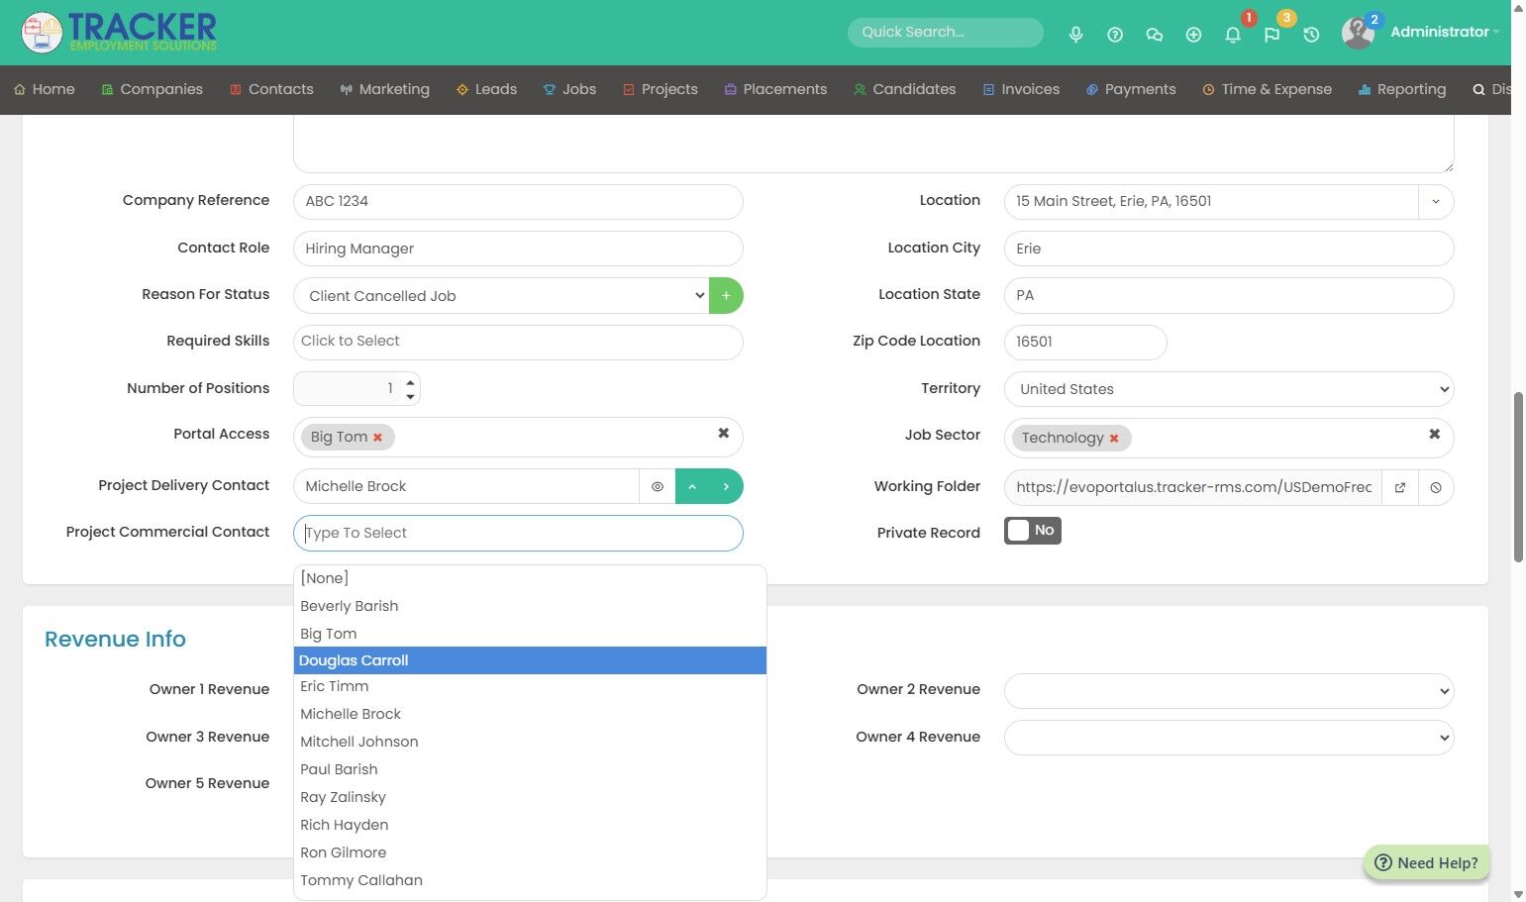Image resolution: width=1526 pixels, height=902 pixels.
Task: Open the flagged items flag icon
Action: [1272, 35]
